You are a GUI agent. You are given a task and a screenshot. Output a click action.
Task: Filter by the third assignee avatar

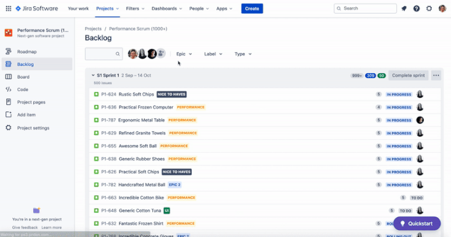coord(152,54)
